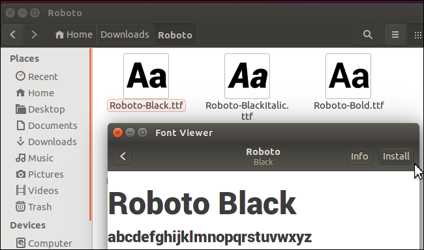Select the Roboto path breadcrumb

[x=175, y=35]
